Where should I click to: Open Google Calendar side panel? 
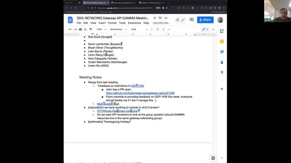point(222,31)
